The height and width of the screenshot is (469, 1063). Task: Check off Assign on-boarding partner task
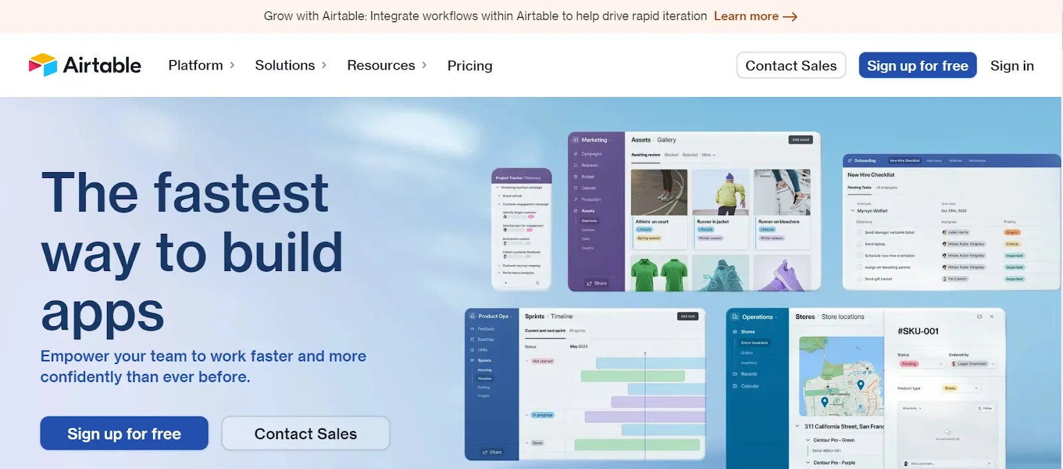pyautogui.click(x=859, y=267)
